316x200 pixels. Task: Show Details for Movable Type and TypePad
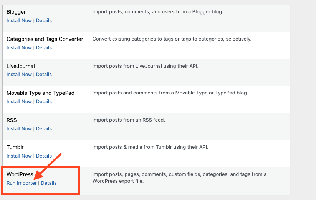[x=44, y=102]
